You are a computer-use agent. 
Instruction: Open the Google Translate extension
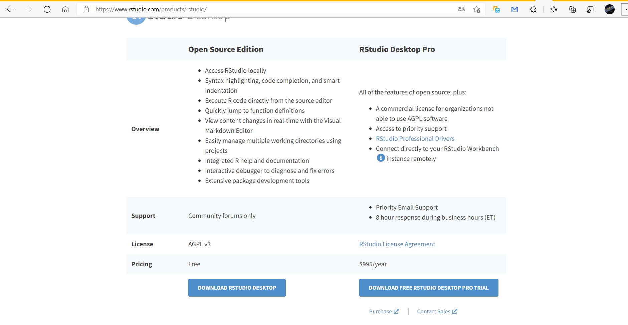coord(496,9)
